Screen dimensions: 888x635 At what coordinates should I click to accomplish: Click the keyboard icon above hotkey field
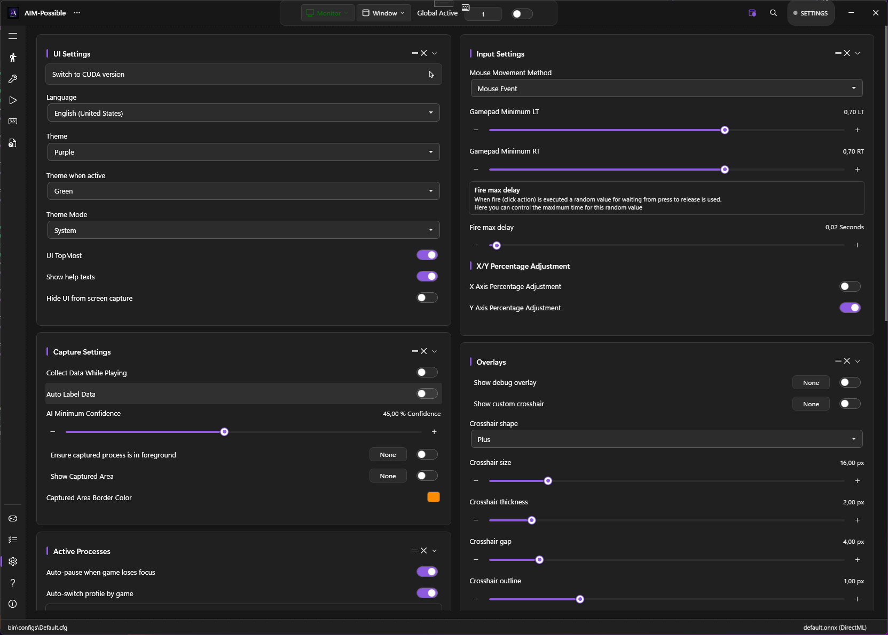466,7
